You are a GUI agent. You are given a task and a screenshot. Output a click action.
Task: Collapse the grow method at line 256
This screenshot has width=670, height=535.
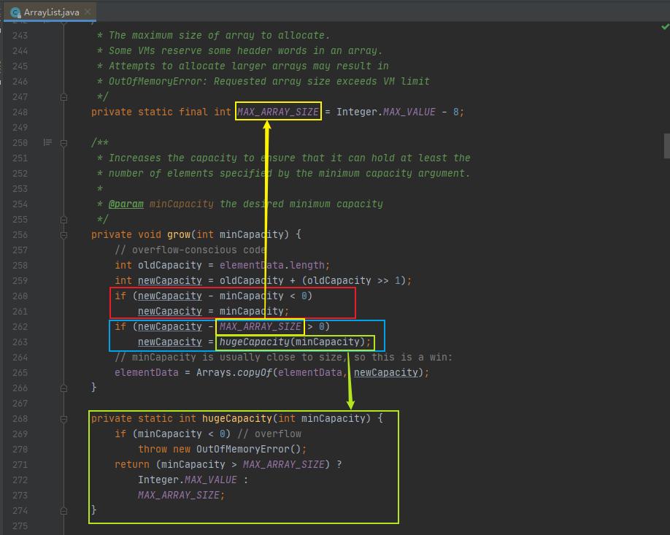pos(63,234)
